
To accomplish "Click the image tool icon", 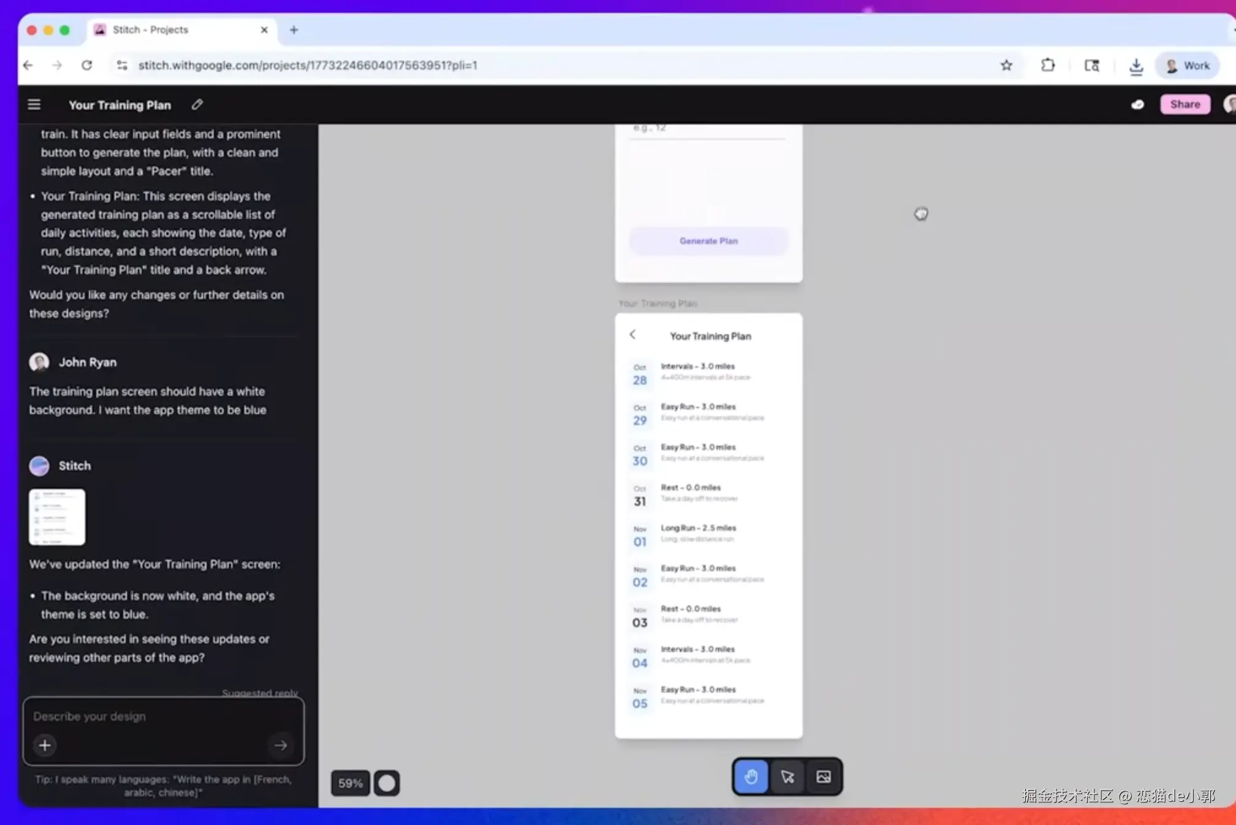I will click(823, 777).
